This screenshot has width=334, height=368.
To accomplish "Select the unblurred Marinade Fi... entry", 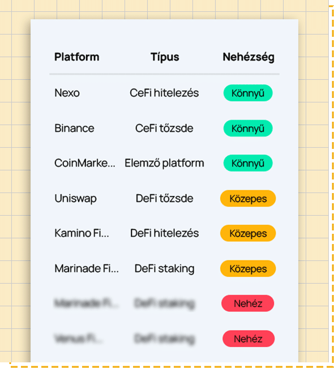I will 87,268.
